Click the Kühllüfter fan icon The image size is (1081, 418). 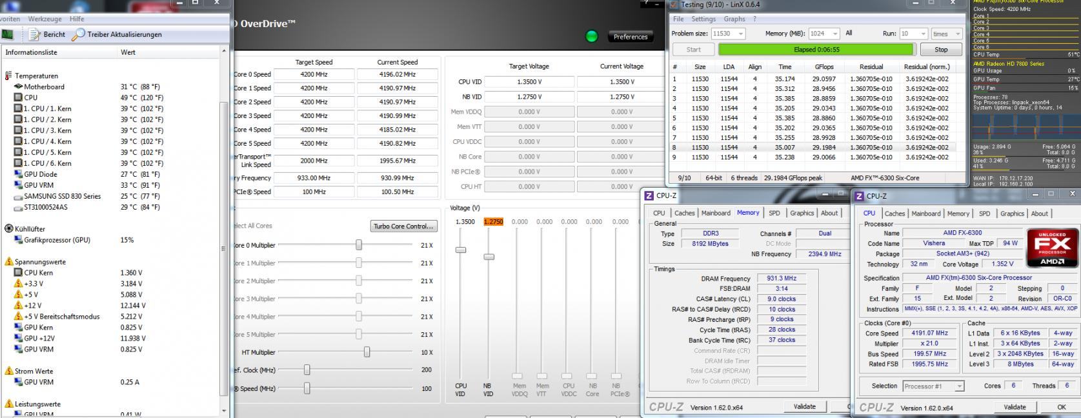(x=9, y=228)
